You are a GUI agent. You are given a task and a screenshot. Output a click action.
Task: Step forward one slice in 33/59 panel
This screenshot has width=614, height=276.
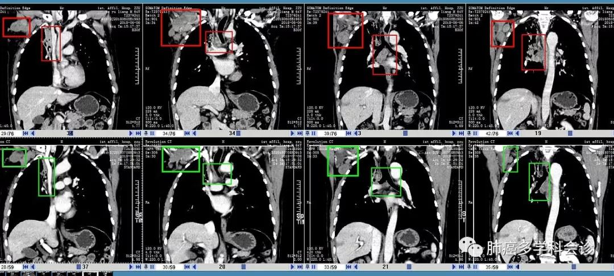(x=454, y=267)
